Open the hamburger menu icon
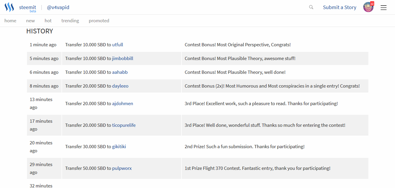This screenshot has height=188, width=395. pos(384,8)
